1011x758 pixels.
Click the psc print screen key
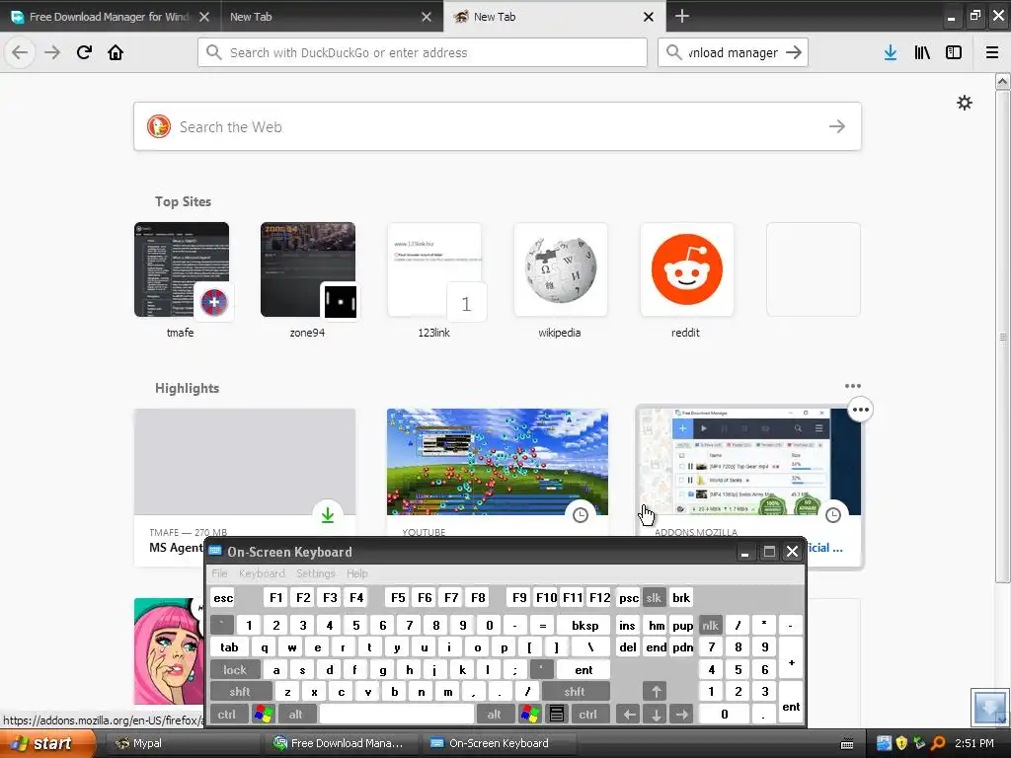[628, 597]
